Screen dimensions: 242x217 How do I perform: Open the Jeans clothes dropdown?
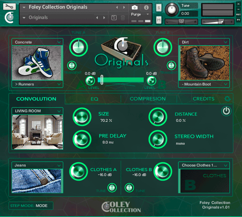pos(37,165)
